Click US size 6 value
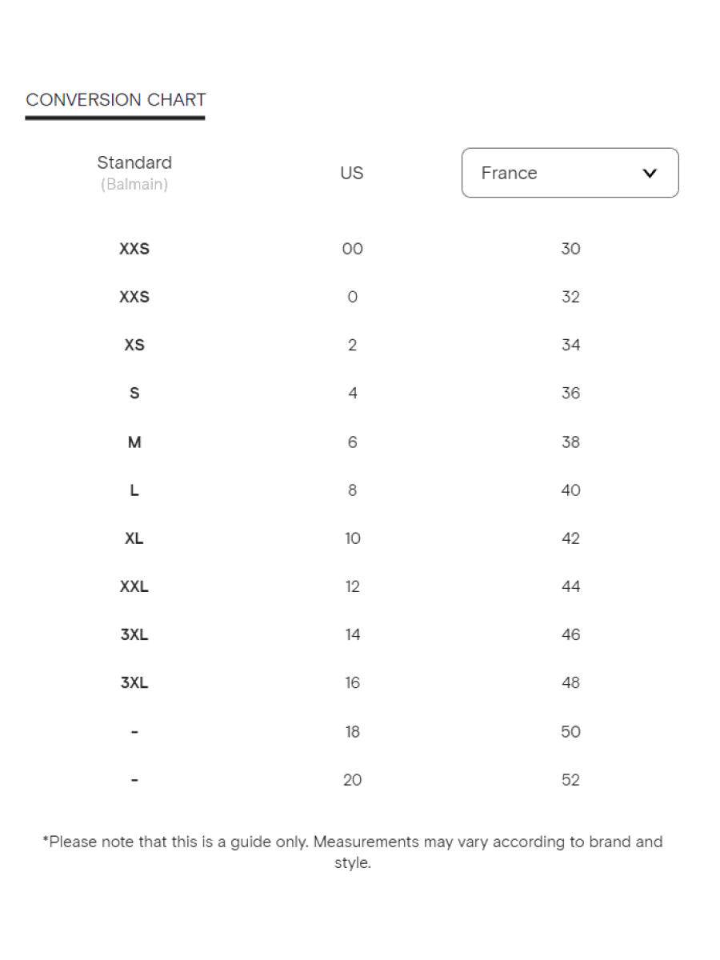720x960 pixels. [352, 442]
